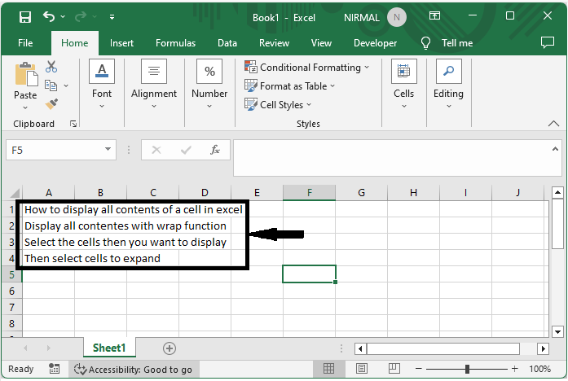568x381 pixels.
Task: Click the Insert Function fx icon
Action: pos(215,150)
